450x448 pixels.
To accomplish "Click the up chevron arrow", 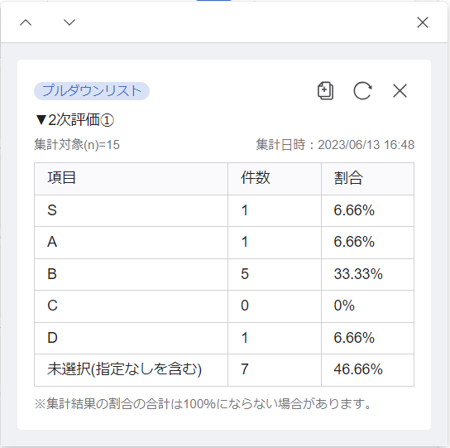I will (x=26, y=22).
